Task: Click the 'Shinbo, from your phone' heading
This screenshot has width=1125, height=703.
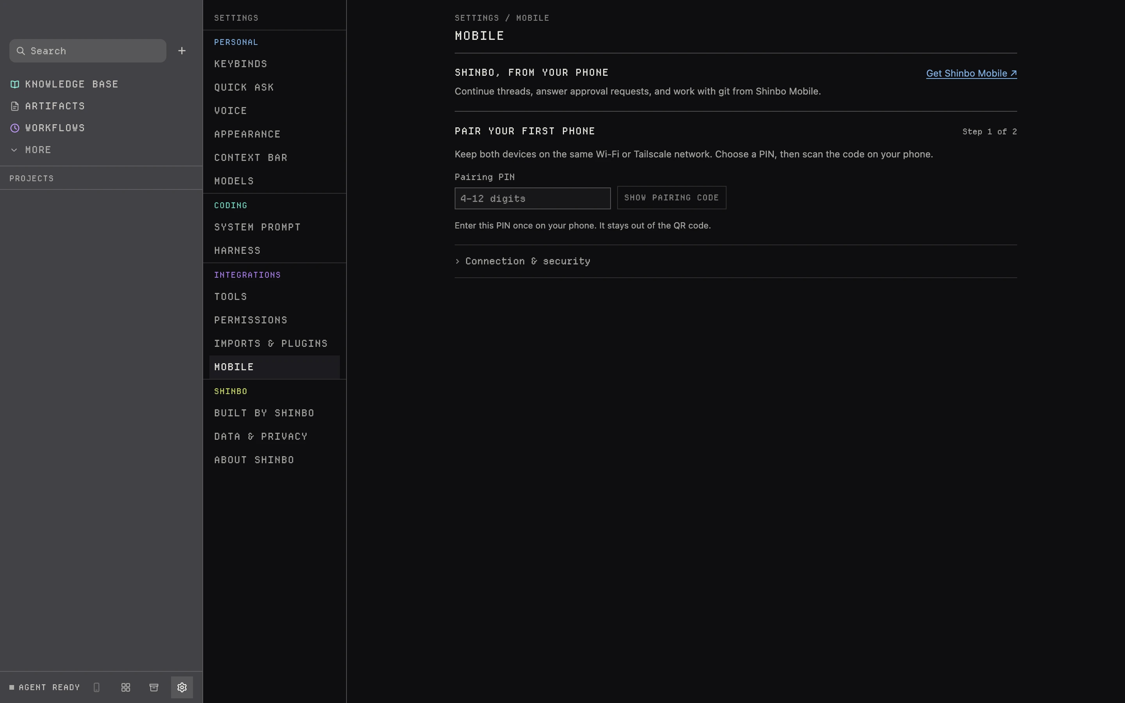Action: (x=531, y=73)
